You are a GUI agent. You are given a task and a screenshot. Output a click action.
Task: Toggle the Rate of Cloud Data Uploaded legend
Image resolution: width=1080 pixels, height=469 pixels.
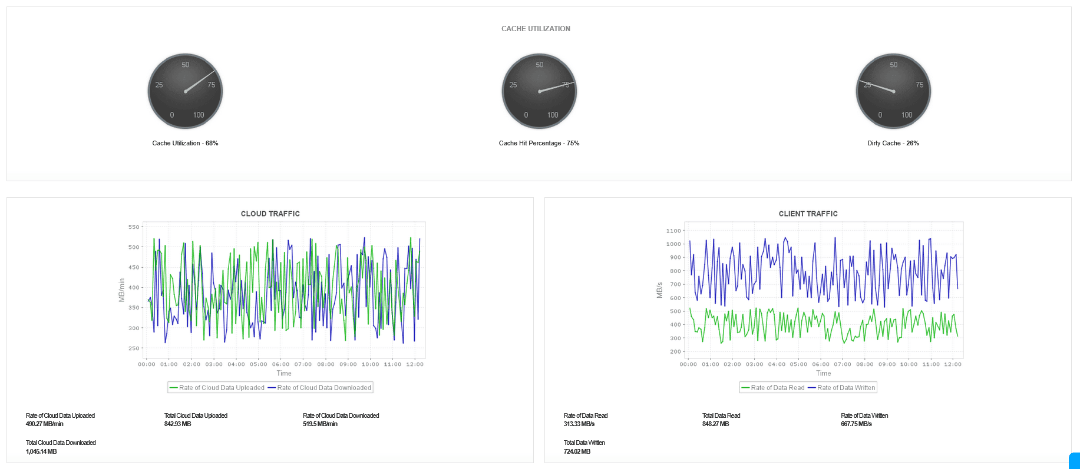217,388
